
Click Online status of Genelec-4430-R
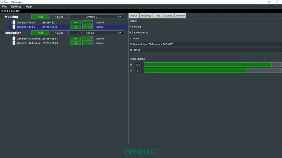[100, 23]
